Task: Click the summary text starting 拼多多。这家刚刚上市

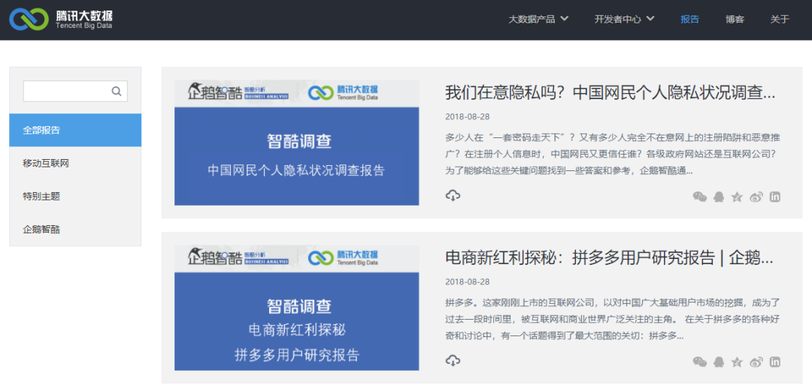Action: 613,319
